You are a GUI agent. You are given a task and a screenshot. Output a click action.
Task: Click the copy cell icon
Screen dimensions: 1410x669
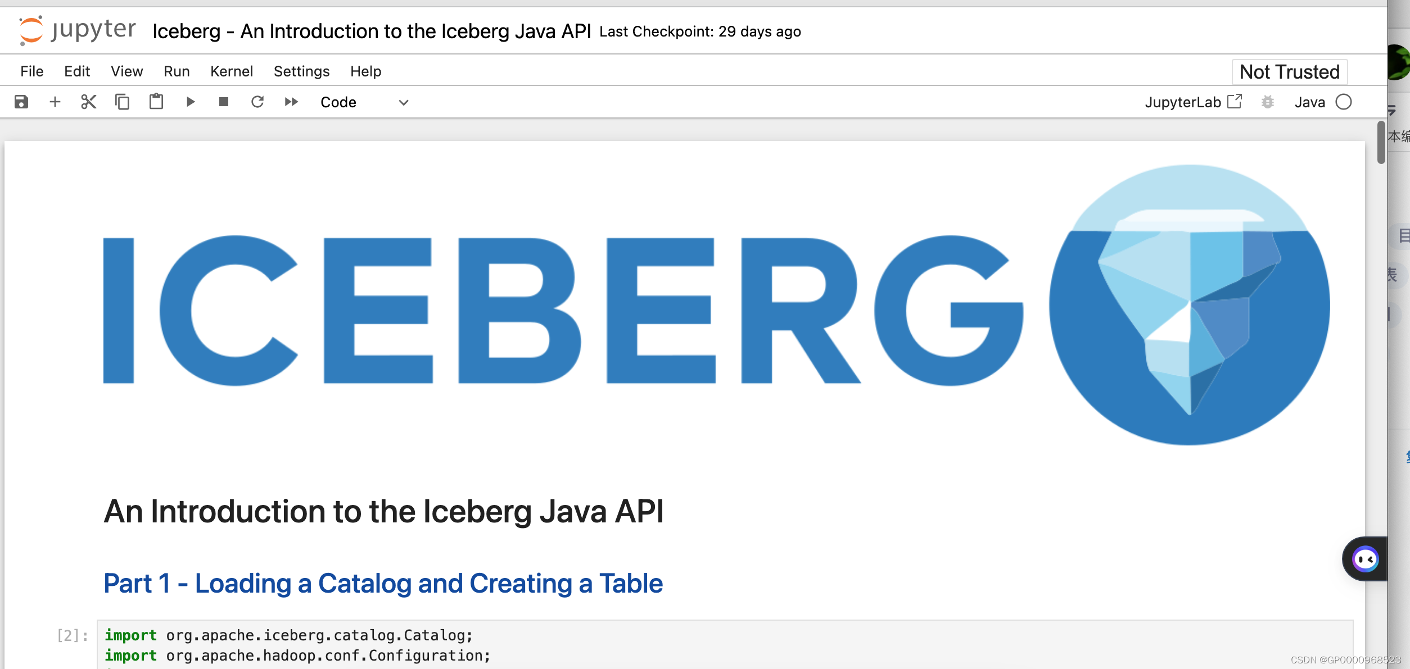[x=121, y=102]
